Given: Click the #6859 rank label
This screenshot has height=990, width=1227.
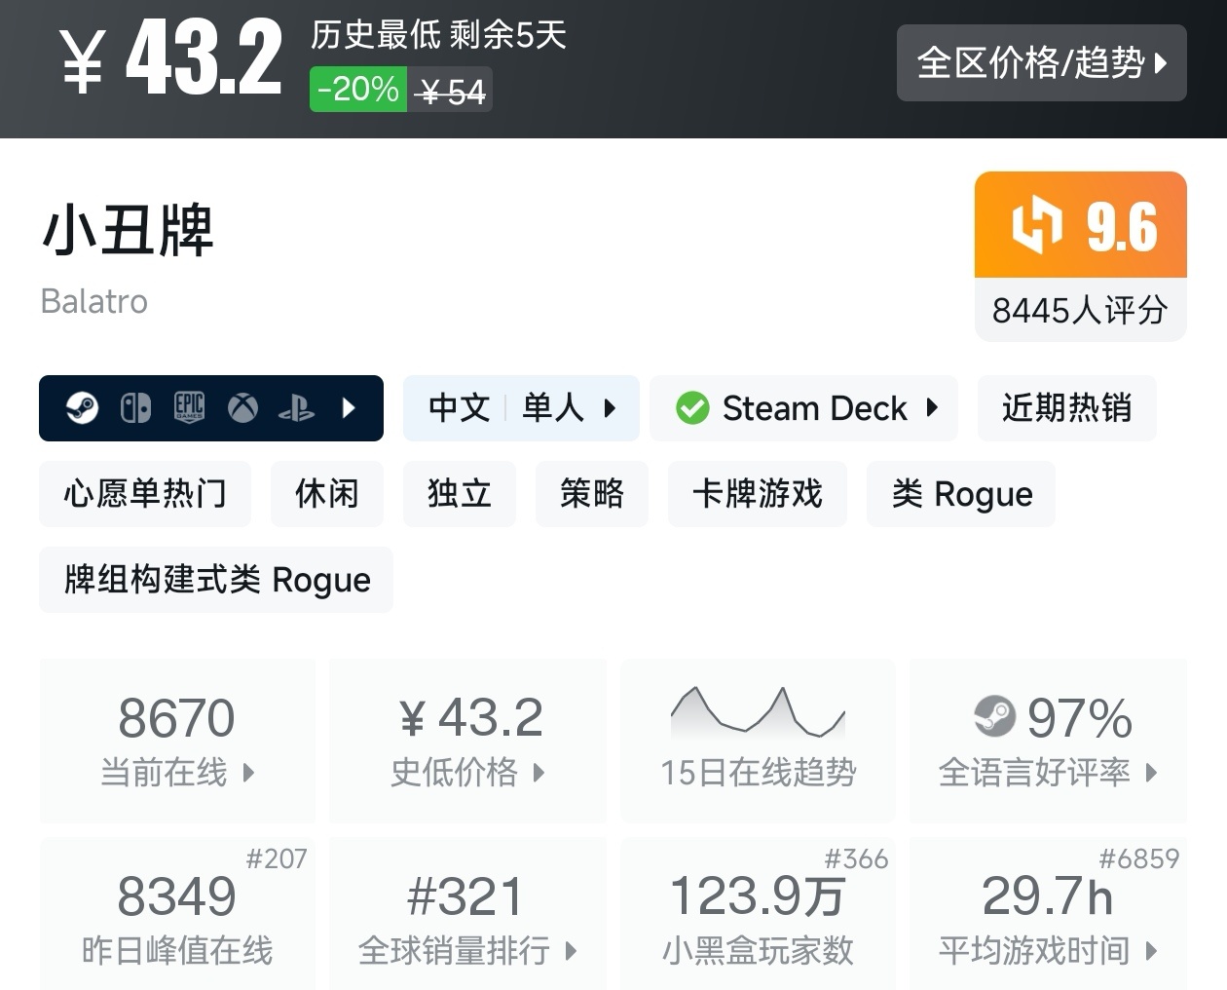Looking at the screenshot, I should (1139, 858).
